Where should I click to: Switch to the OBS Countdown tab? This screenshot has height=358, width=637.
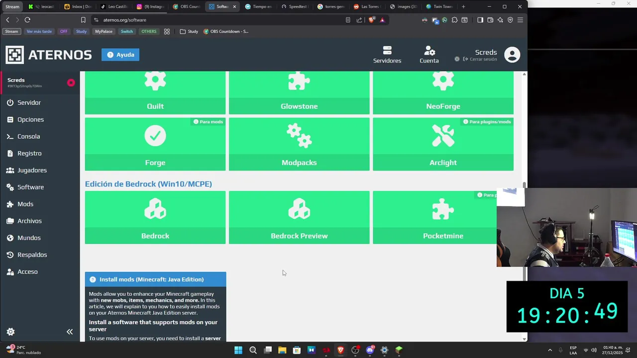(186, 6)
